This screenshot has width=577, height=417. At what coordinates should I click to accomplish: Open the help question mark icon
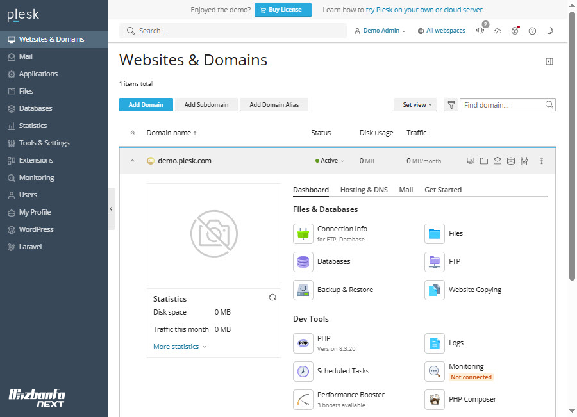pos(532,31)
